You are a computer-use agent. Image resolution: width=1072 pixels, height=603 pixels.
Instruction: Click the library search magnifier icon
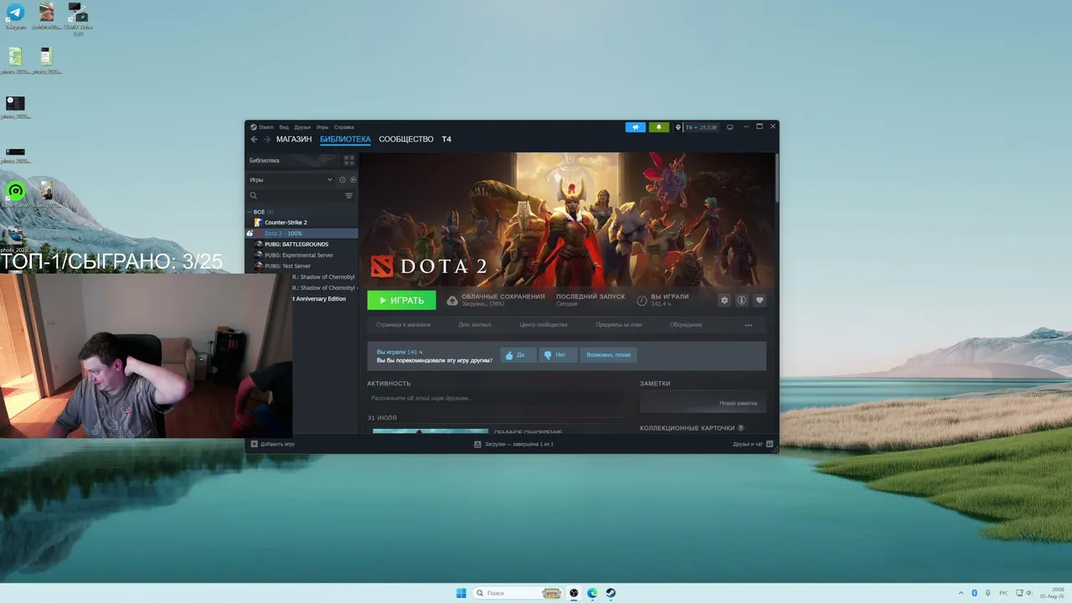pos(253,196)
